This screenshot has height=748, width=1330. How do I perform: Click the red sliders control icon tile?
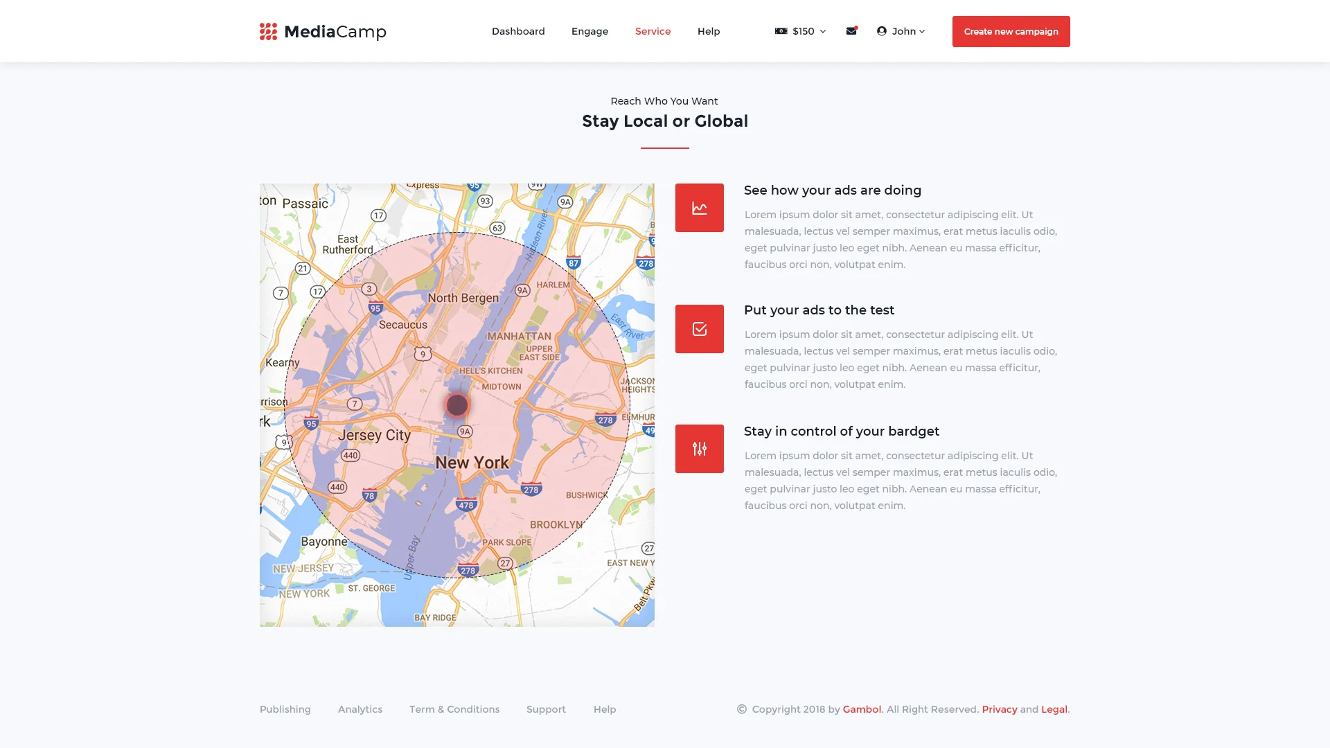[699, 449]
